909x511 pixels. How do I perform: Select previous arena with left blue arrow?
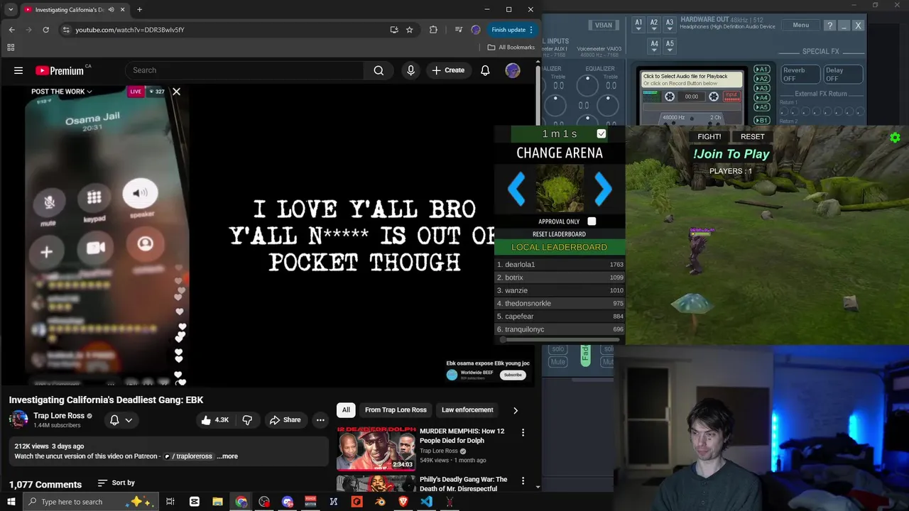[x=516, y=189]
